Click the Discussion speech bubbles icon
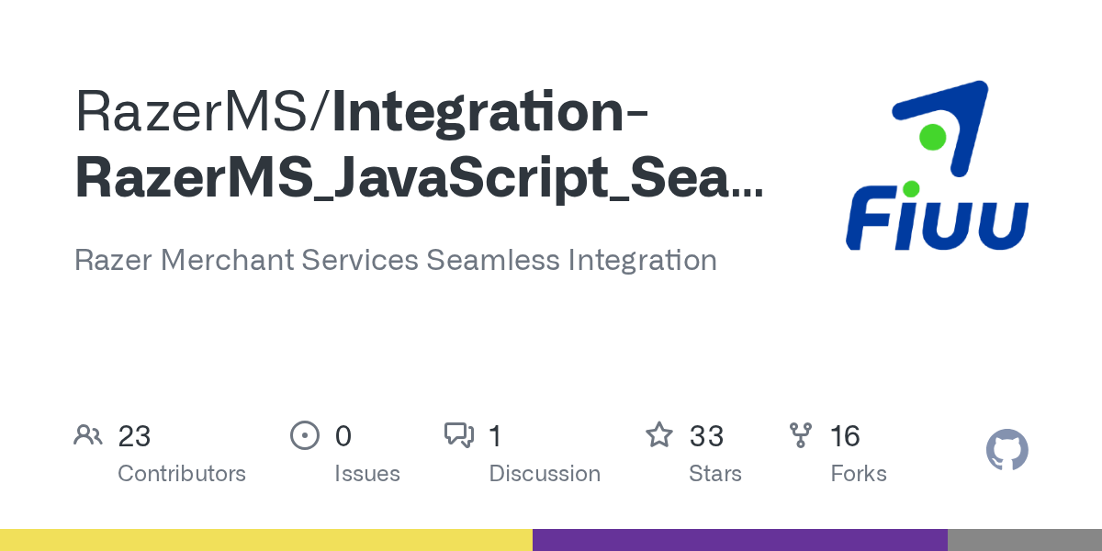Screen dimensions: 1102x551 pos(458,435)
